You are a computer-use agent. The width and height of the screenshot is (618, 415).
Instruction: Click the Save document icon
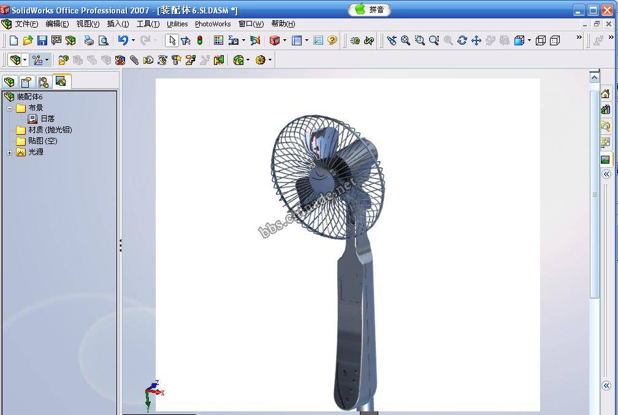tap(42, 40)
